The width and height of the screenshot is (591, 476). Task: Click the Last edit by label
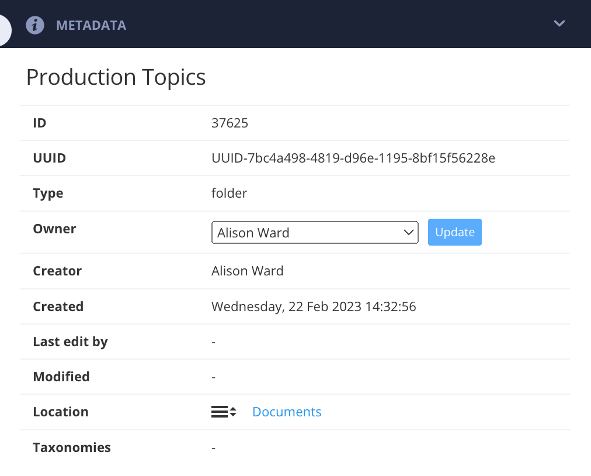[x=70, y=341]
